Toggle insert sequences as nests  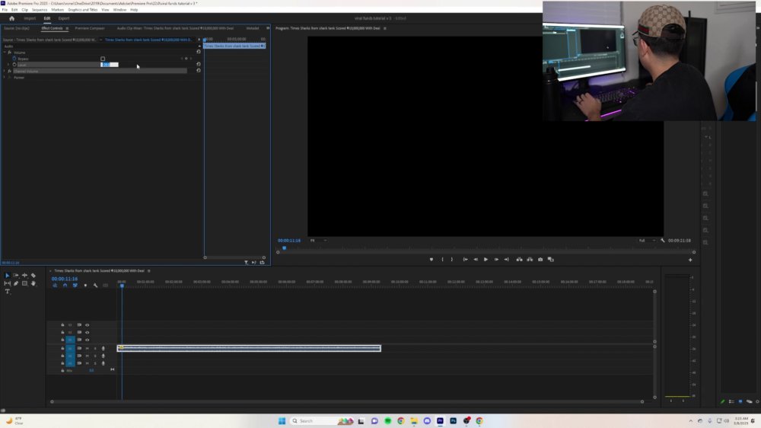(x=55, y=286)
